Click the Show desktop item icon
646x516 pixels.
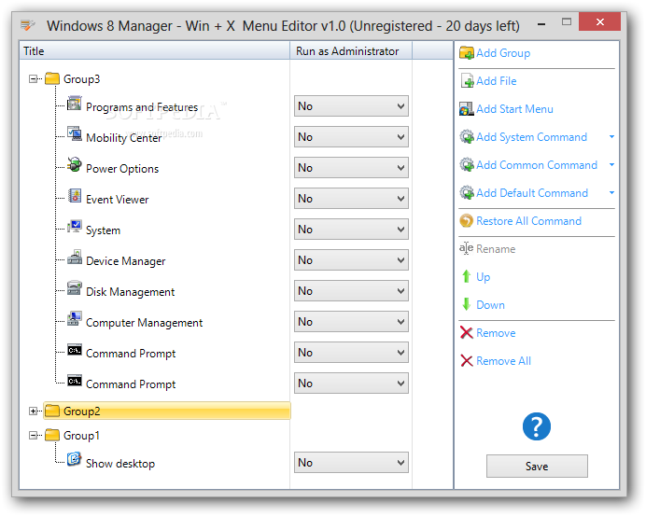(74, 459)
